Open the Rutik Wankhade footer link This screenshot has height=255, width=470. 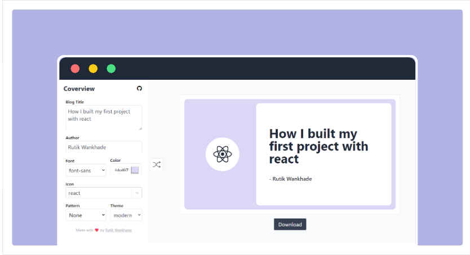coord(118,230)
